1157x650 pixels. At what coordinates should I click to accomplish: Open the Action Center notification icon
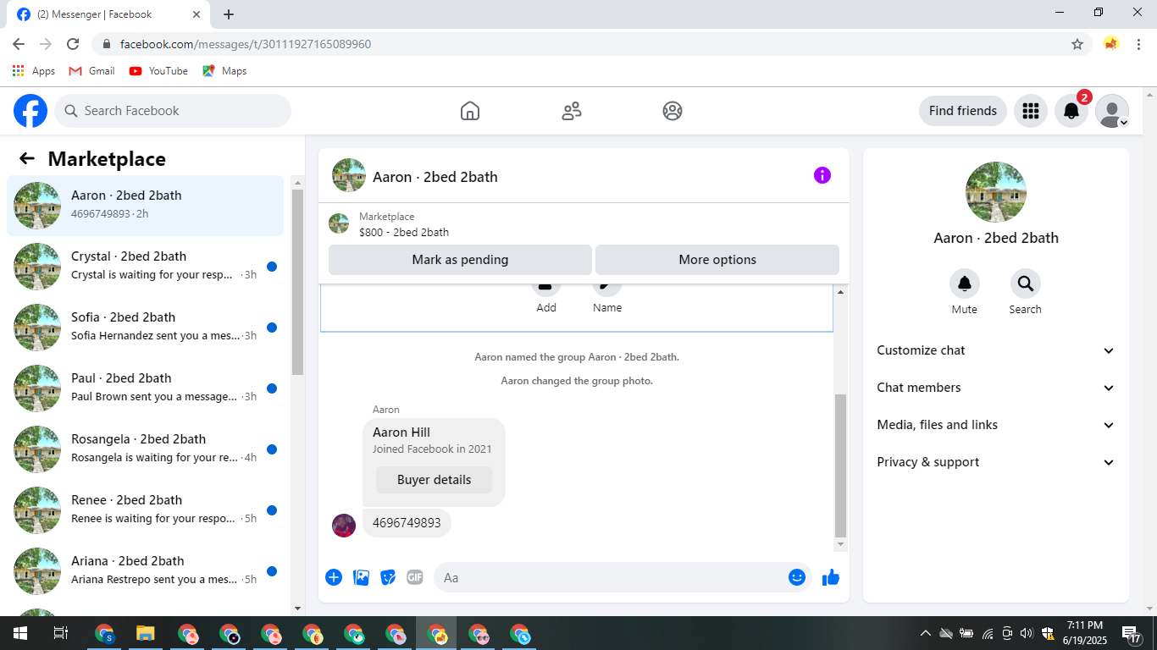click(x=1132, y=633)
